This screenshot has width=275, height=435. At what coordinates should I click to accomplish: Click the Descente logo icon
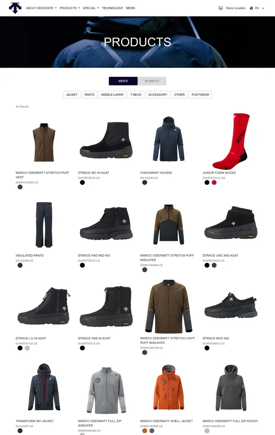coord(15,8)
